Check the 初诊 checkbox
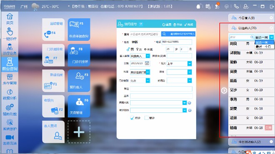The height and width of the screenshot is (154, 275). click(x=132, y=118)
